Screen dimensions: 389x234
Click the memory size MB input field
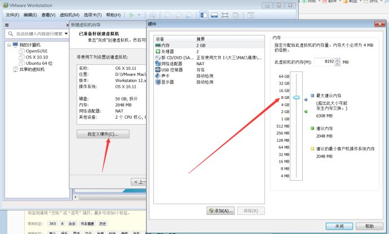pyautogui.click(x=324, y=62)
